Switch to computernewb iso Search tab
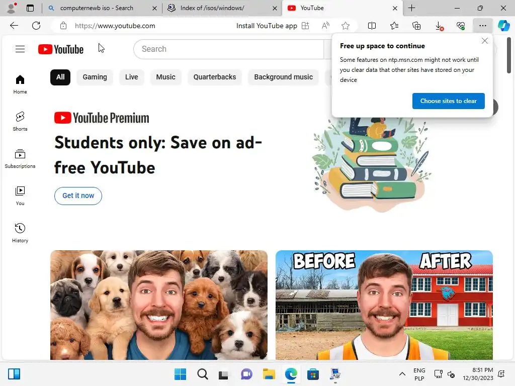 tap(96, 8)
